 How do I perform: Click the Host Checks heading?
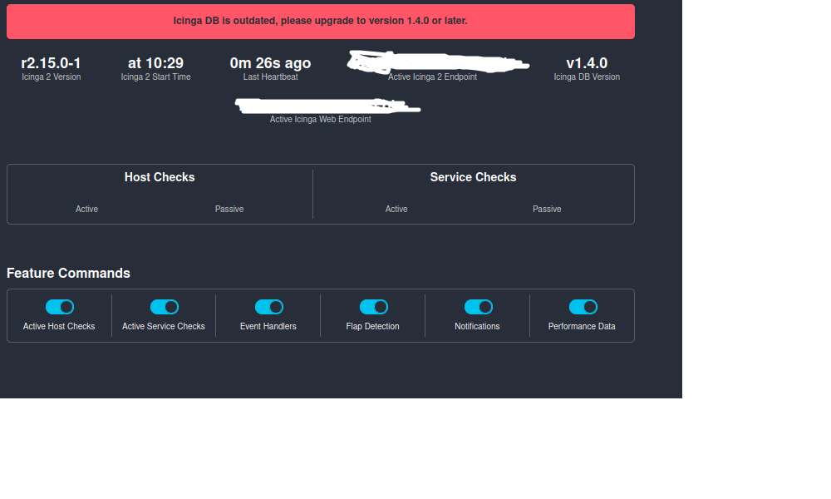coord(160,177)
